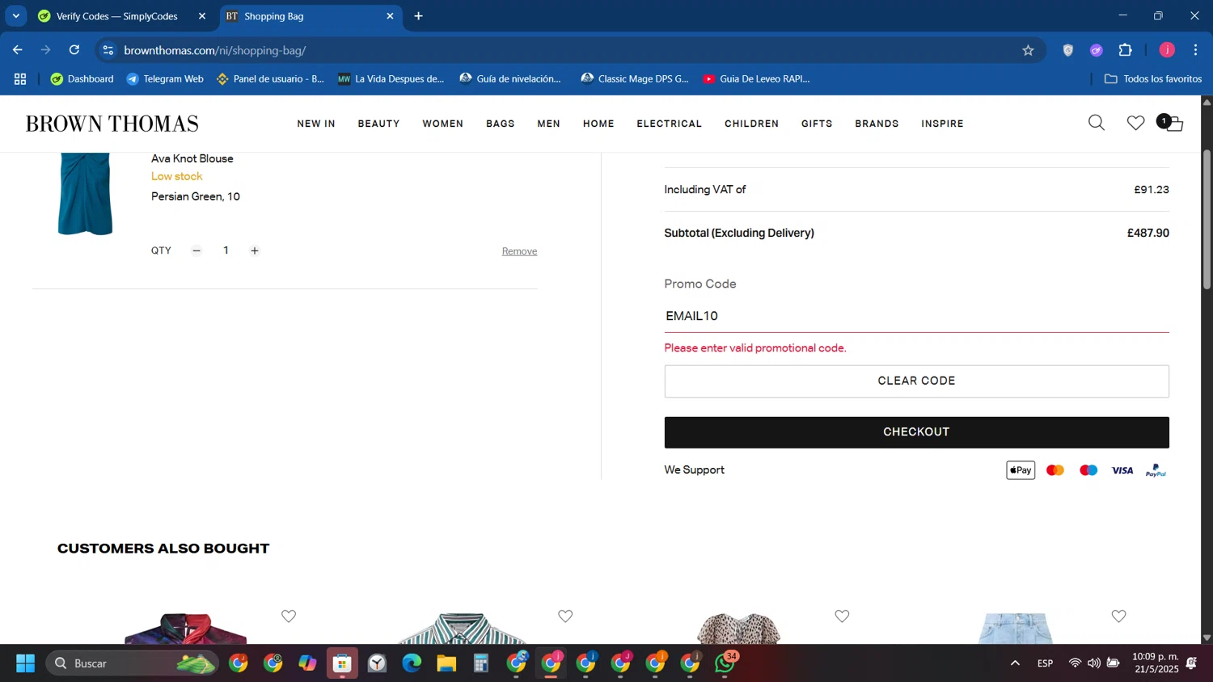The width and height of the screenshot is (1213, 682).
Task: Click the Promo Code input field
Action: pos(916,316)
